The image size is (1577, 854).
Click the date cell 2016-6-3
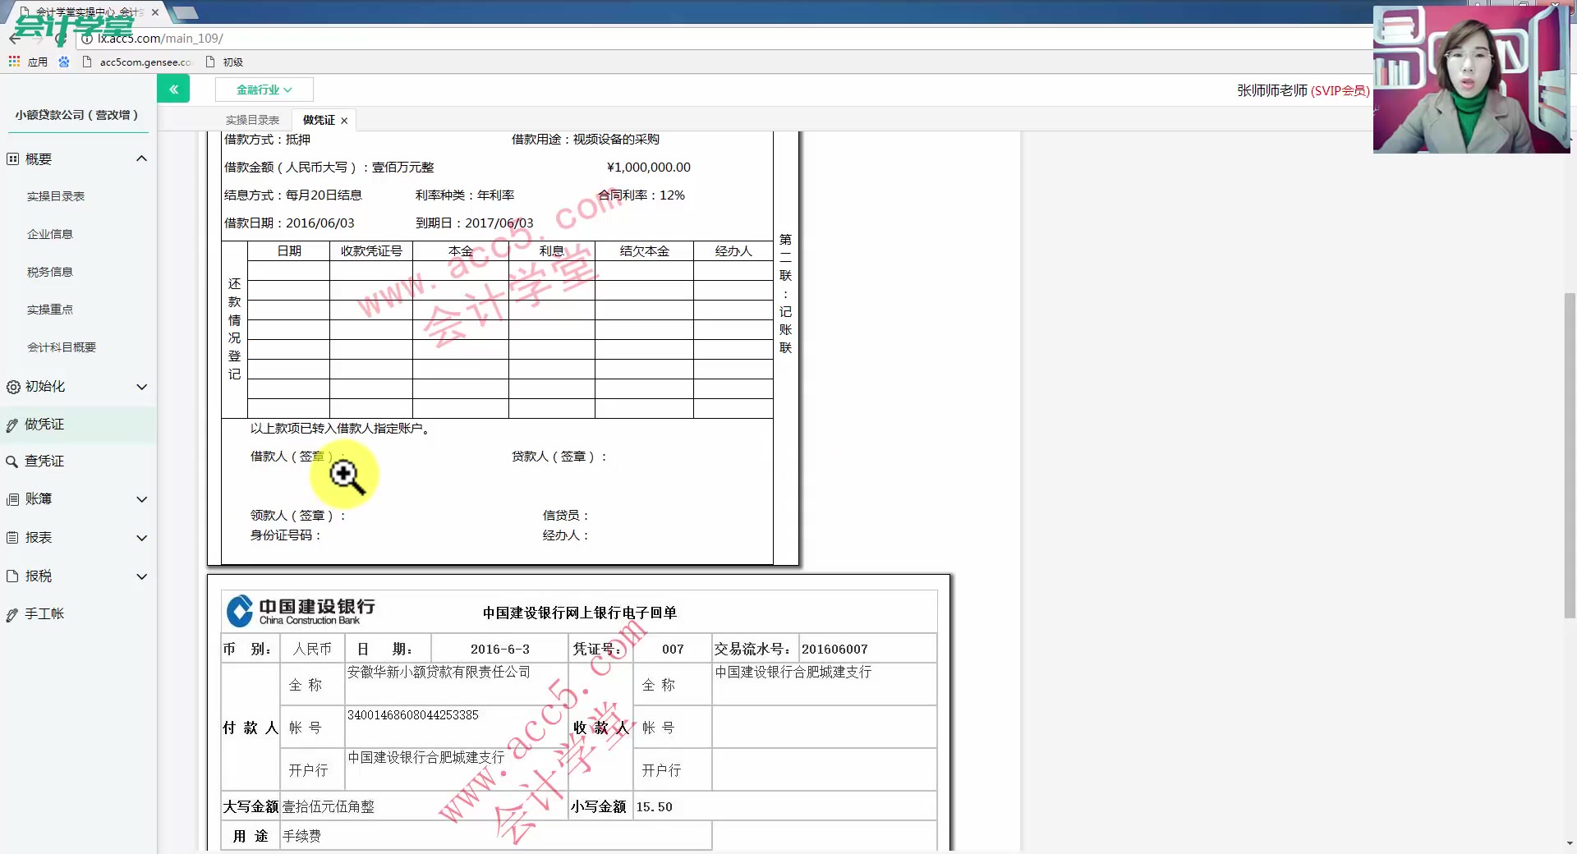coord(499,650)
